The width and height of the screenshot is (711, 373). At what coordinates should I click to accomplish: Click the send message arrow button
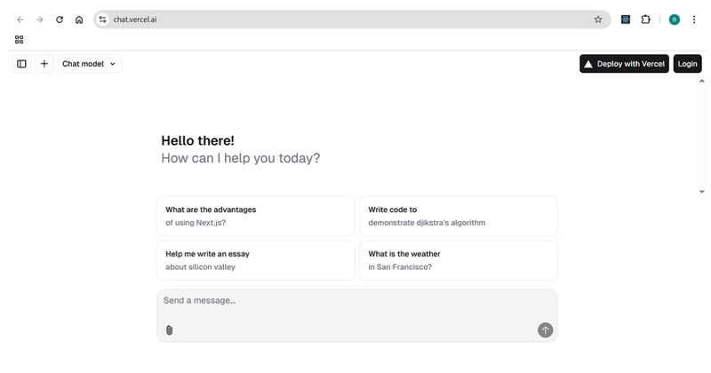point(545,330)
